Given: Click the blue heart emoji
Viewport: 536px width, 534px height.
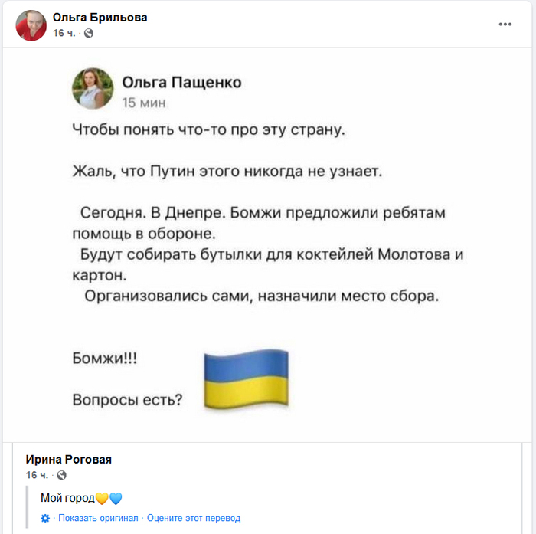Looking at the screenshot, I should [x=116, y=498].
